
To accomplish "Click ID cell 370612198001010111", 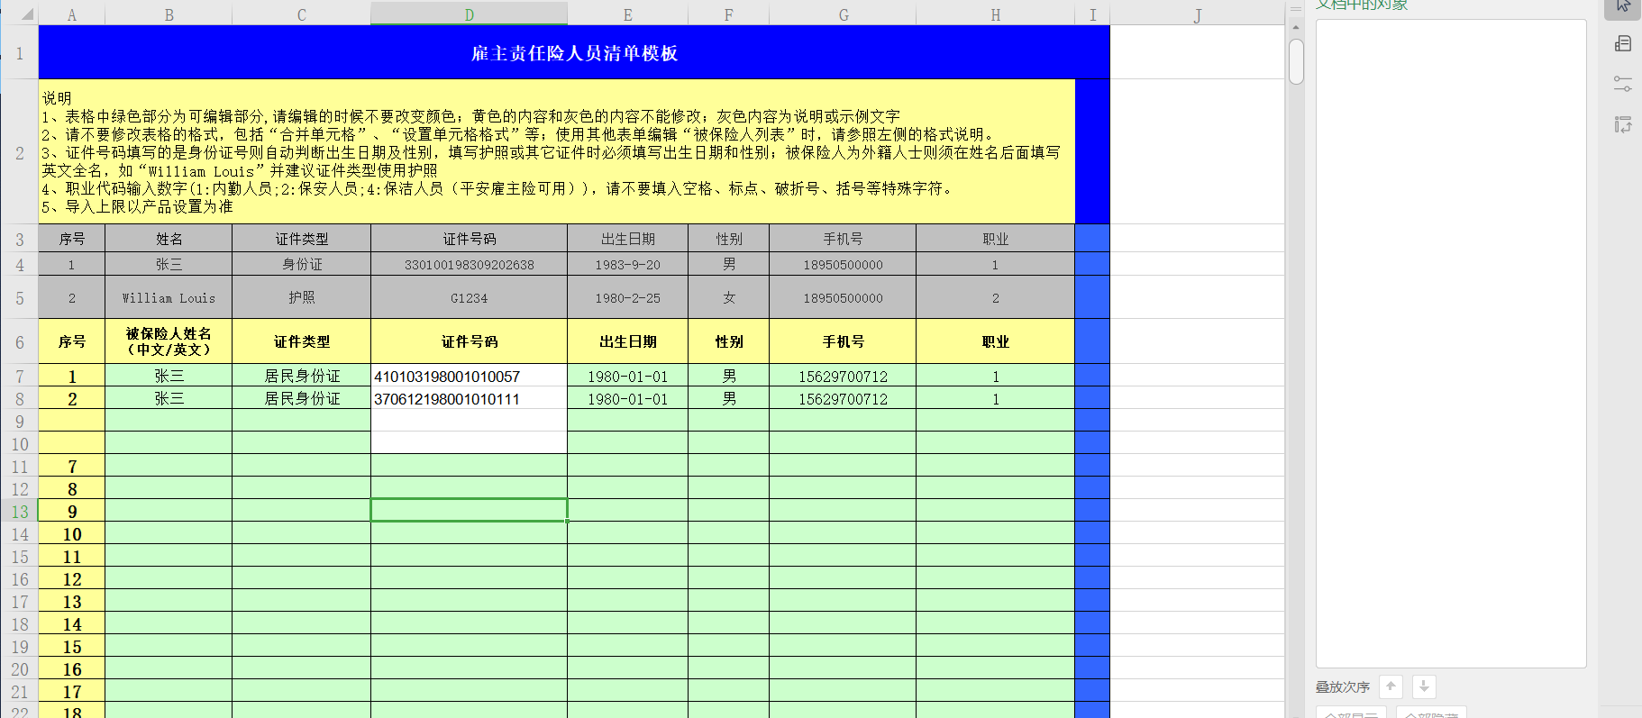I will [469, 398].
